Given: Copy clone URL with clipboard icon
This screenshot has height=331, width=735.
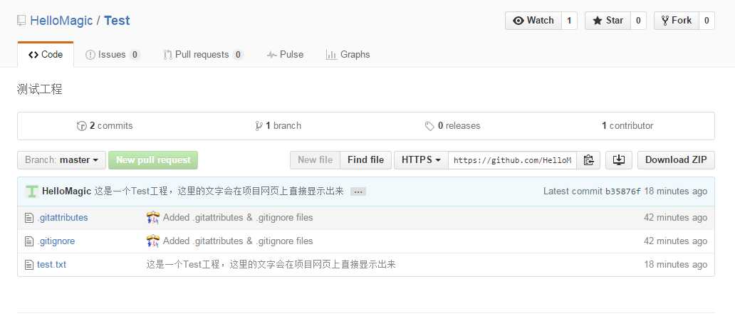Looking at the screenshot, I should 589,160.
